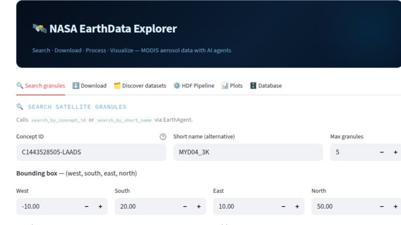Decrease East value with minus button
401x225 pixels.
pyautogui.click(x=283, y=206)
